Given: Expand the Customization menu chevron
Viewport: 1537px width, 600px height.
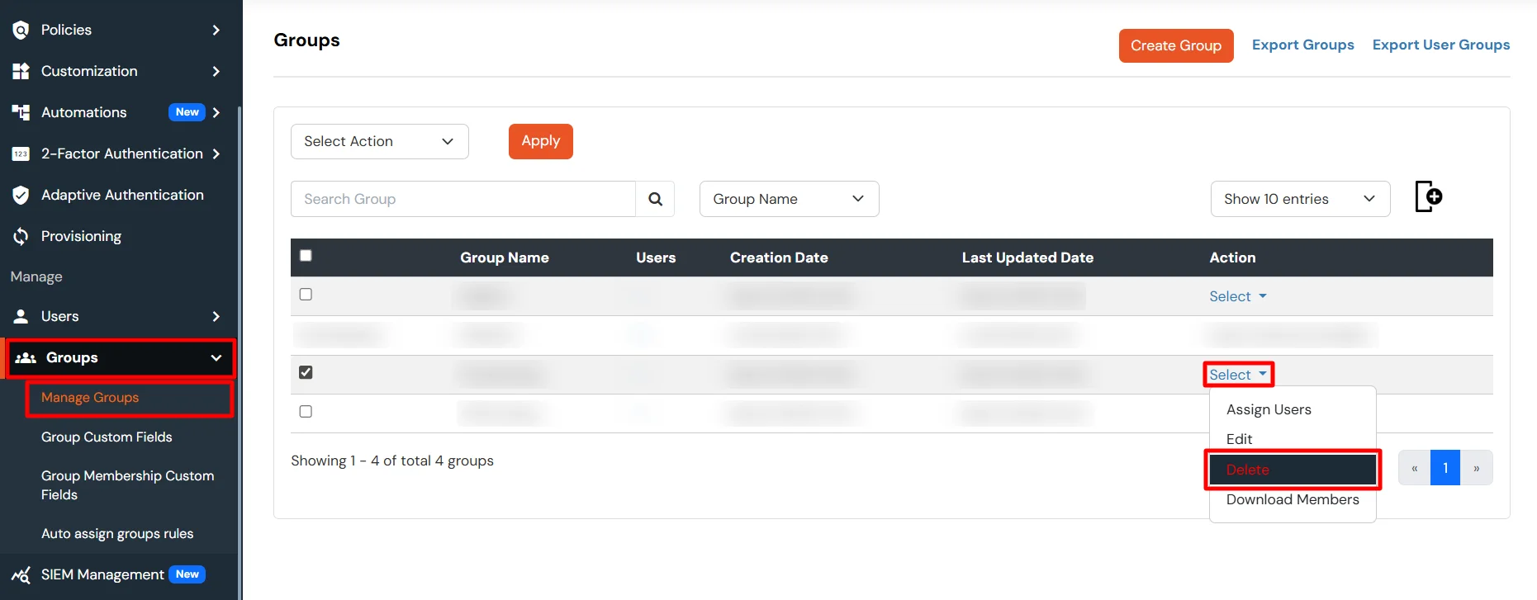Looking at the screenshot, I should coord(216,71).
